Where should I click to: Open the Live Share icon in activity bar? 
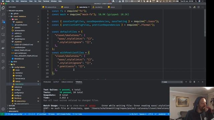coord(3,68)
